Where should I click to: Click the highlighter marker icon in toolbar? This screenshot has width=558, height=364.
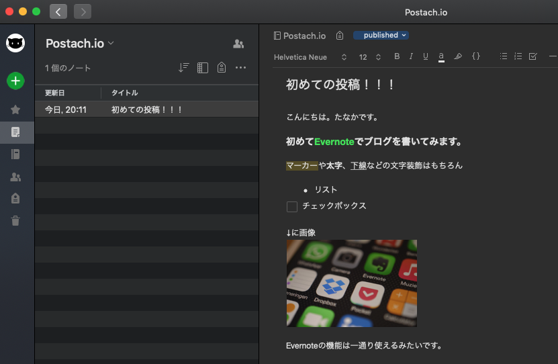[x=458, y=57]
